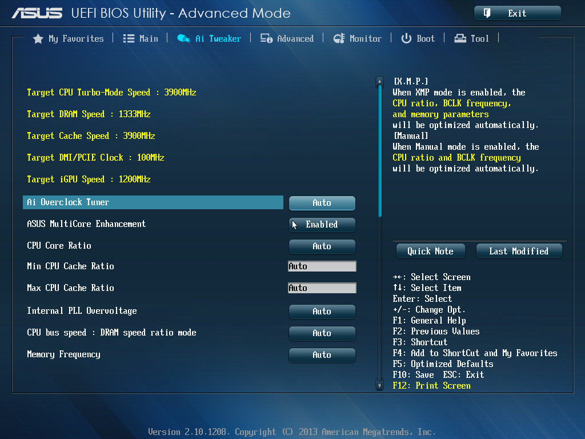Image resolution: width=585 pixels, height=439 pixels.
Task: Click the Exit button
Action: (518, 14)
